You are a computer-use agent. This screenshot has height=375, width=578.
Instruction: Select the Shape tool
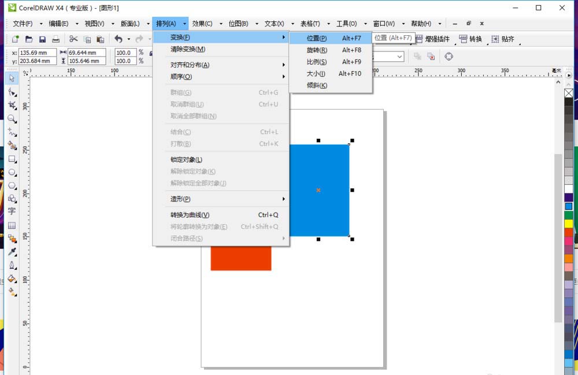(12, 92)
